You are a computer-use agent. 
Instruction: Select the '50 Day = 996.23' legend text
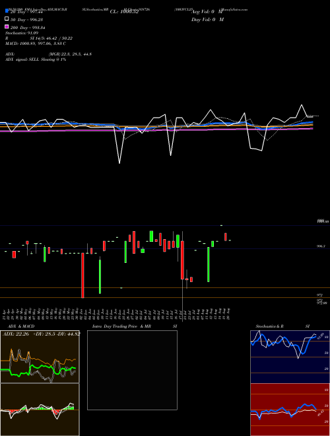point(26,20)
